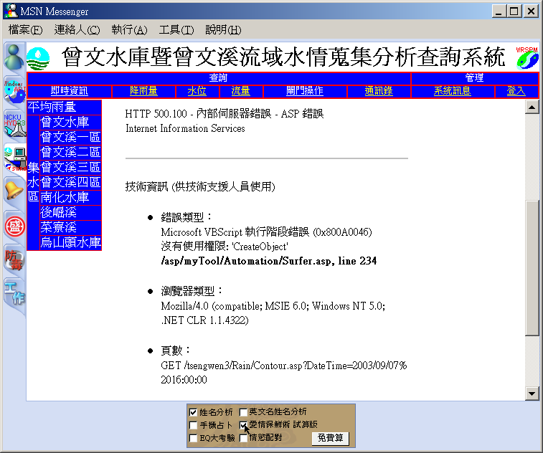Check the EQ大考驗 checkbox
This screenshot has height=453, width=543.
pyautogui.click(x=193, y=438)
